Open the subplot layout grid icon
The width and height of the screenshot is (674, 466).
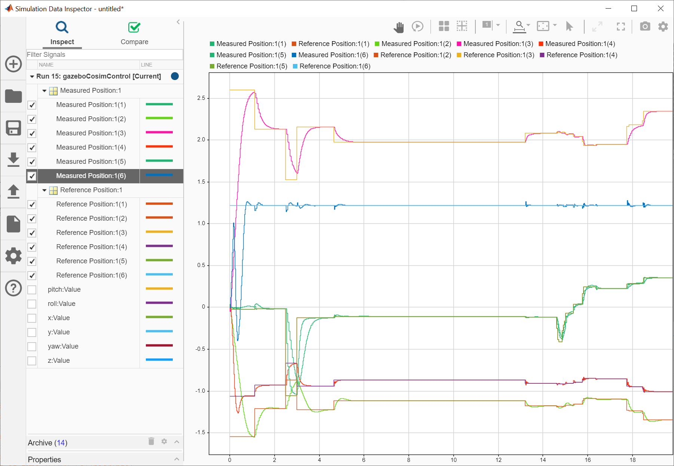[444, 26]
